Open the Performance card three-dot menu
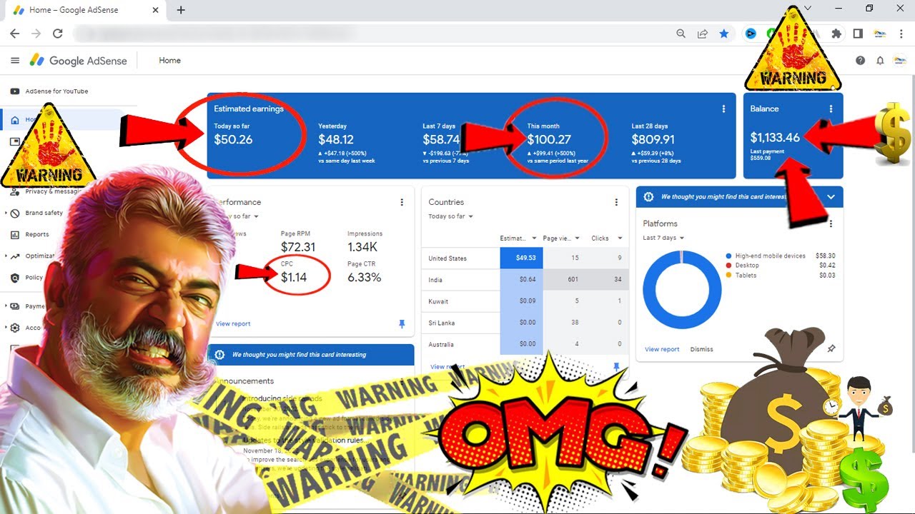 point(402,203)
